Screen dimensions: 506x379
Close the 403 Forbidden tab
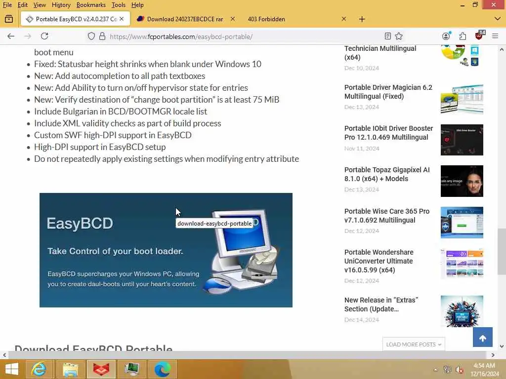point(344,19)
